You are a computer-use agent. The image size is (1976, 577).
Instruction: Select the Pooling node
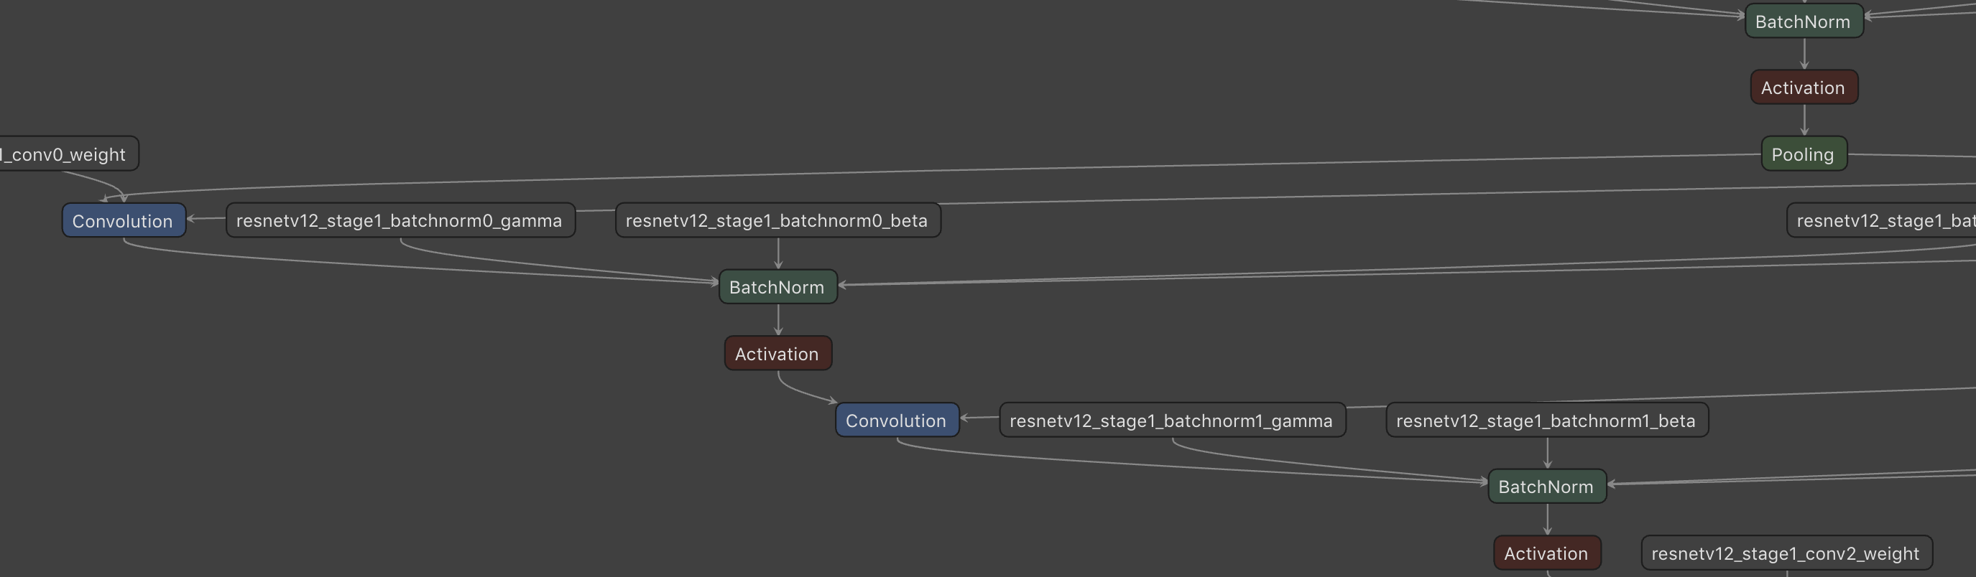1804,154
